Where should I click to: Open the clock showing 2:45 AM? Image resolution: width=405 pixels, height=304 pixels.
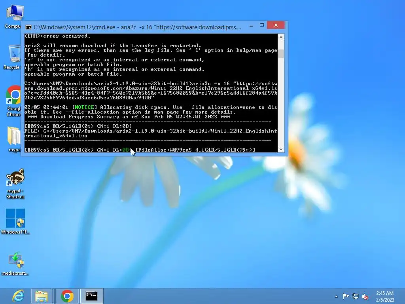click(385, 296)
